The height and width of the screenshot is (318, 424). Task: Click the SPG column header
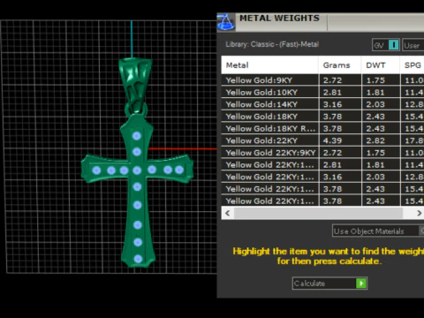(x=413, y=65)
